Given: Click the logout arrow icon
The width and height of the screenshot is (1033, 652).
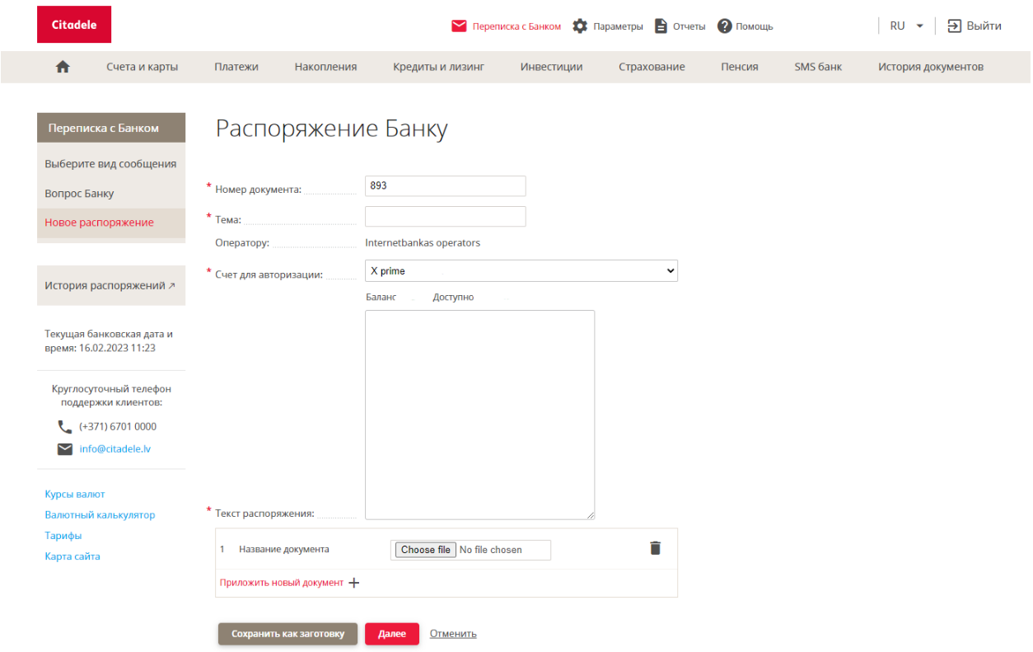Looking at the screenshot, I should click(955, 26).
